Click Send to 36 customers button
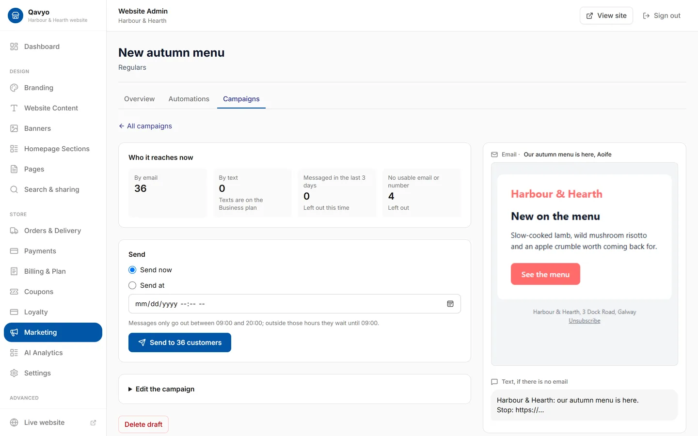 point(180,343)
